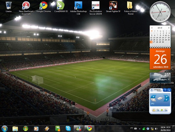175x132 pixels.
Task: Select highlighted day 26 in mini calendar
Action: click(151, 42)
